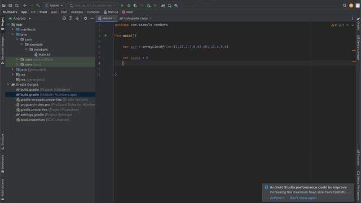Click Collapse All in Project panel
Image resolution: width=361 pixels, height=203 pixels.
tap(77, 19)
